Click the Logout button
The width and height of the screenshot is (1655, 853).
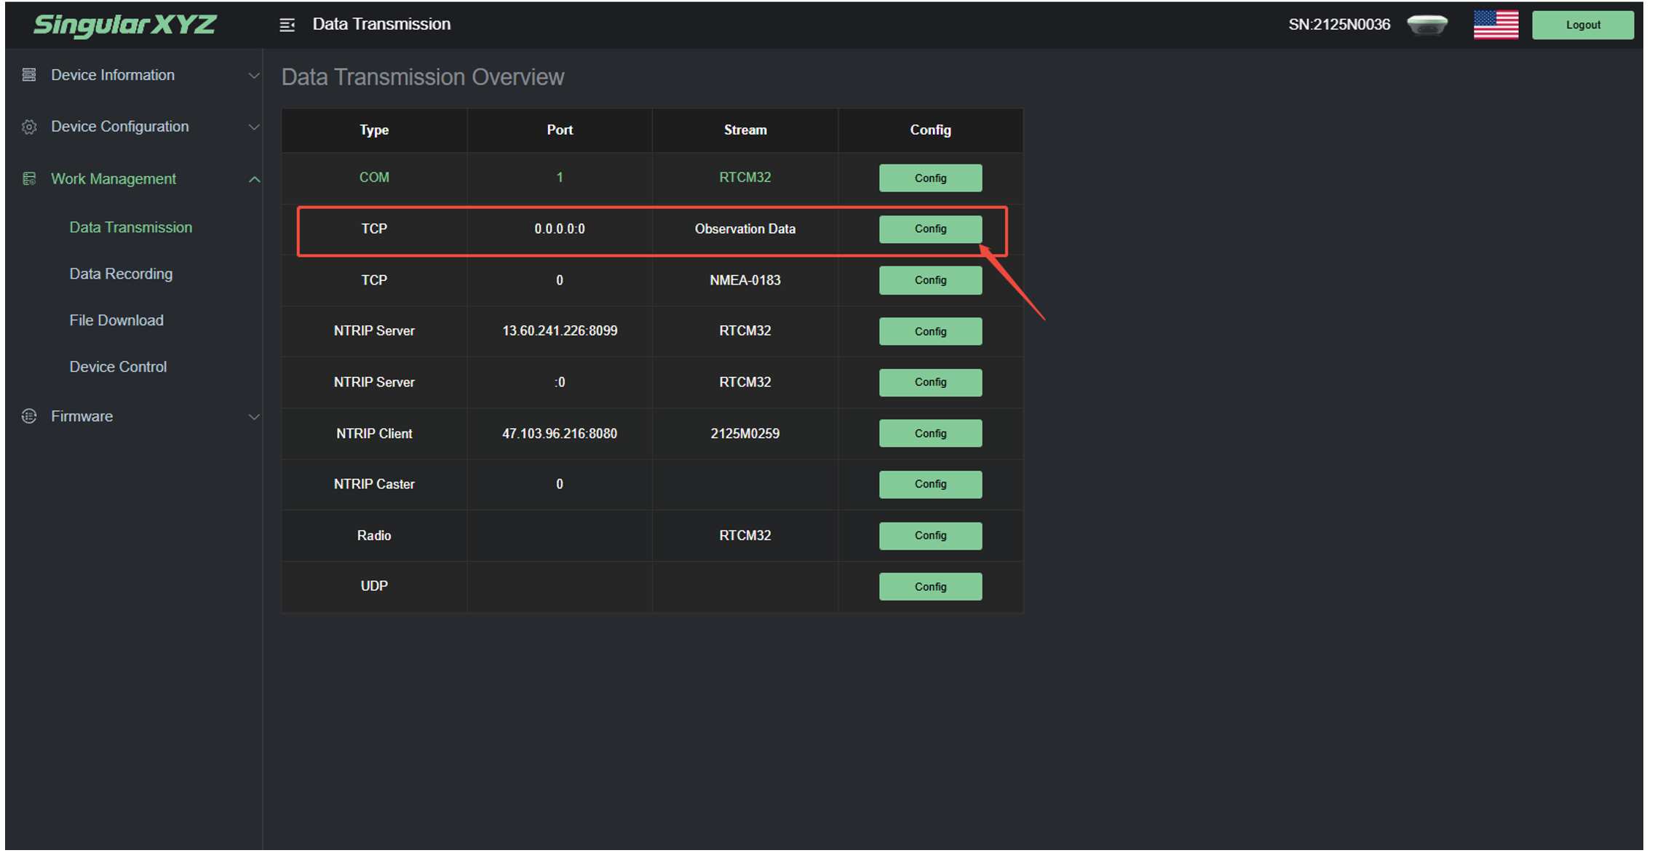[1582, 25]
